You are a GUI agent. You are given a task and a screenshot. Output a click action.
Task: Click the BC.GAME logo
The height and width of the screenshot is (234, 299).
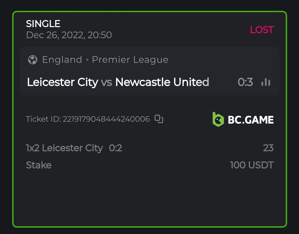[243, 119]
